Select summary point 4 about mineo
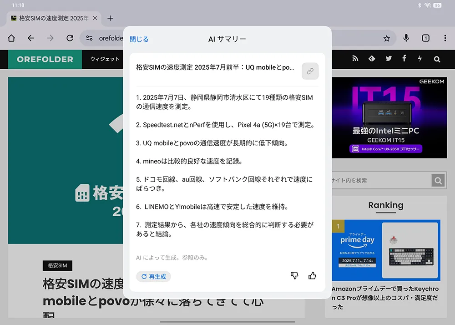This screenshot has height=325, width=455. click(189, 161)
